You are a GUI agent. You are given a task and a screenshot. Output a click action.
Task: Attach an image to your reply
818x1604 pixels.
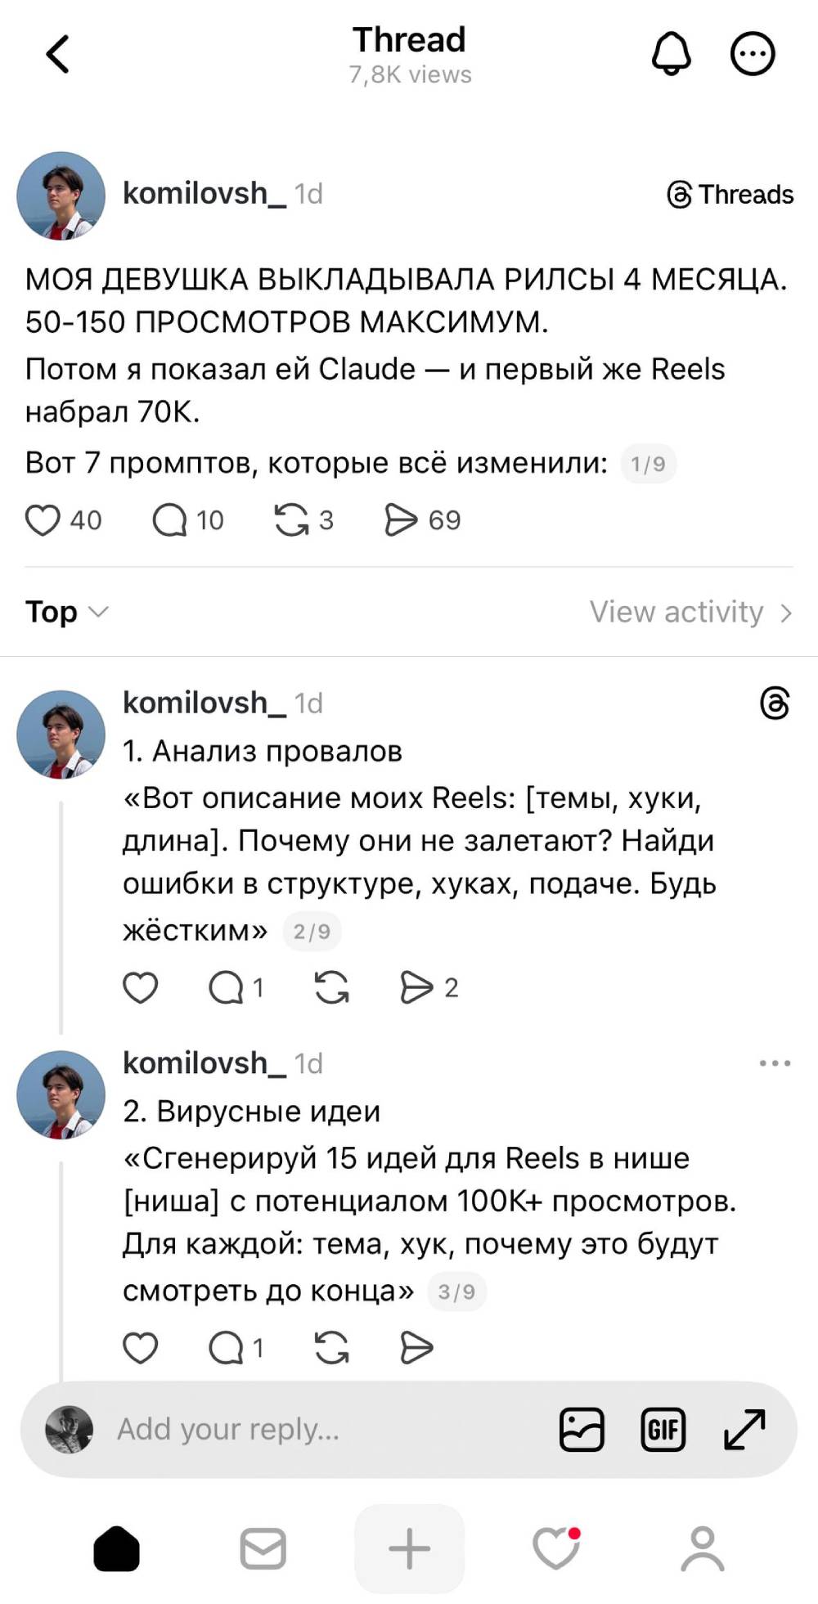[x=582, y=1428]
